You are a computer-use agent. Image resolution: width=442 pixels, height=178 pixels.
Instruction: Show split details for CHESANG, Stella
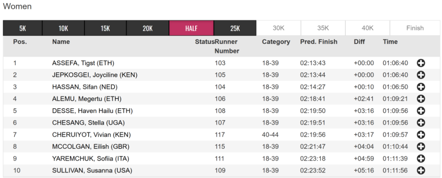point(420,122)
